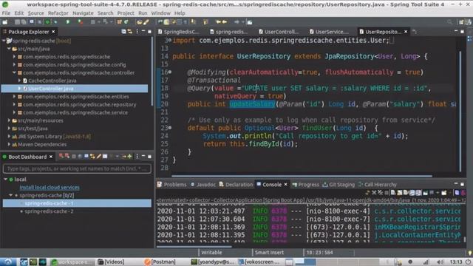
Task: Toggle Word Wrap in the Console toolbar
Action: pos(406,192)
